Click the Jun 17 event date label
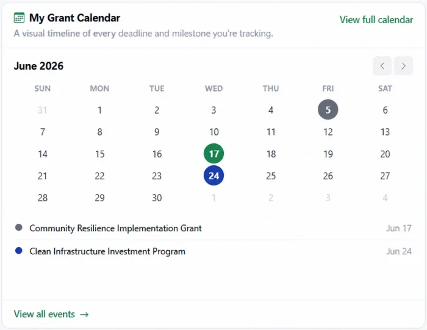The height and width of the screenshot is (330, 427). point(399,228)
